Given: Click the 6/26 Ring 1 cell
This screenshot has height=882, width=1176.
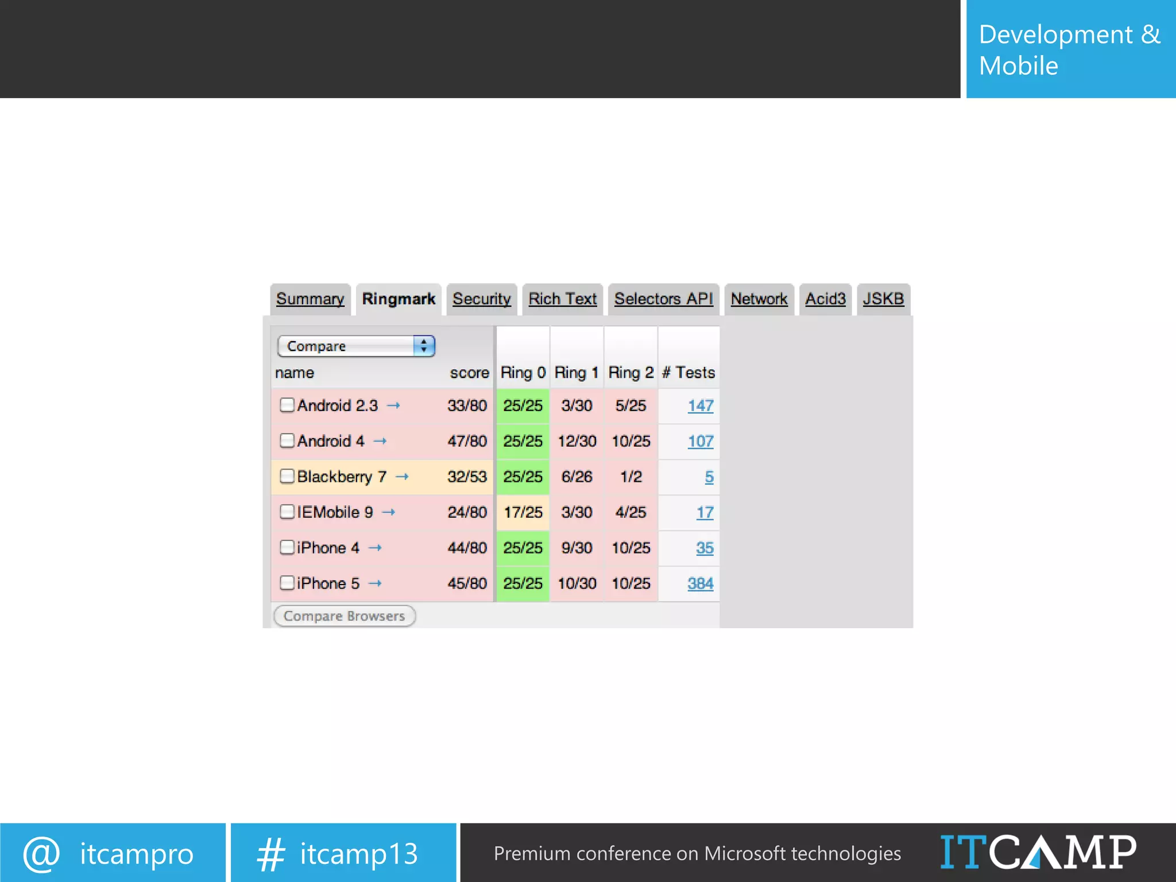Looking at the screenshot, I should (577, 477).
